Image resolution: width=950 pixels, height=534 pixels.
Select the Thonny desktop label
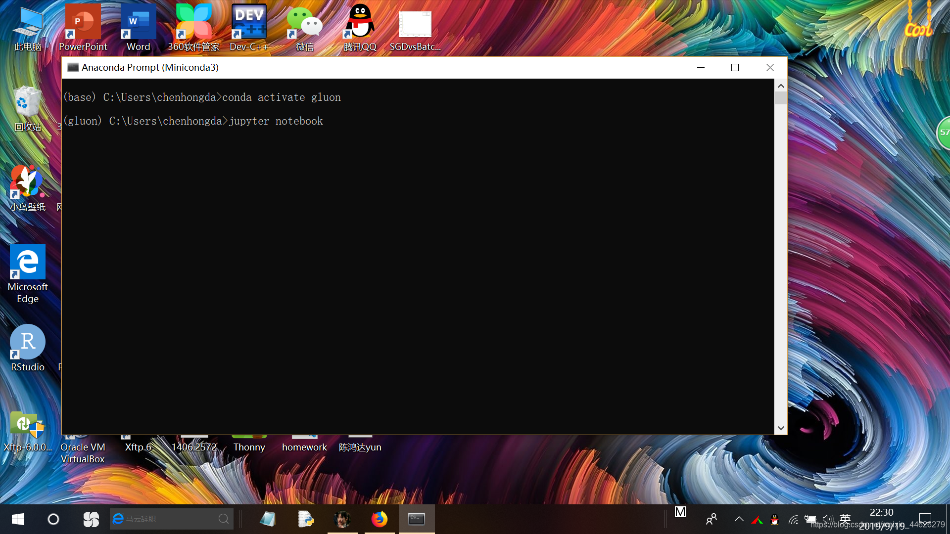point(249,447)
